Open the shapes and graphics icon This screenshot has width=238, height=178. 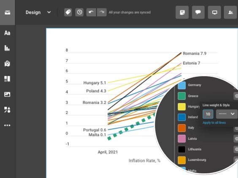tap(7, 110)
